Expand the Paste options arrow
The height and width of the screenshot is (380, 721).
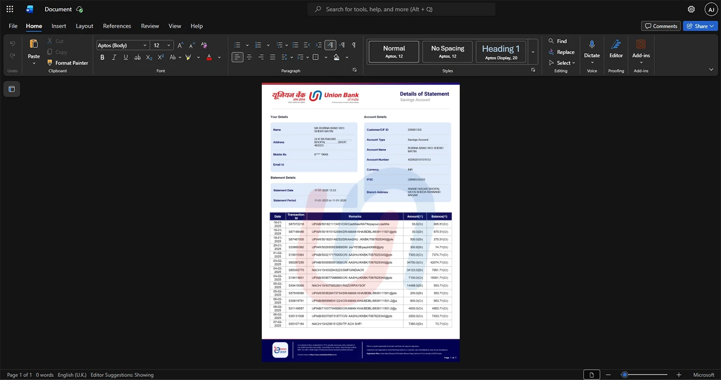(x=34, y=63)
